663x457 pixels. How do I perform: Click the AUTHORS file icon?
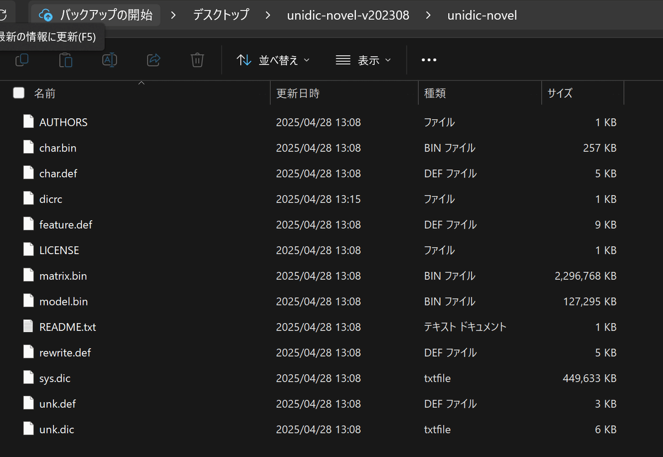(28, 122)
